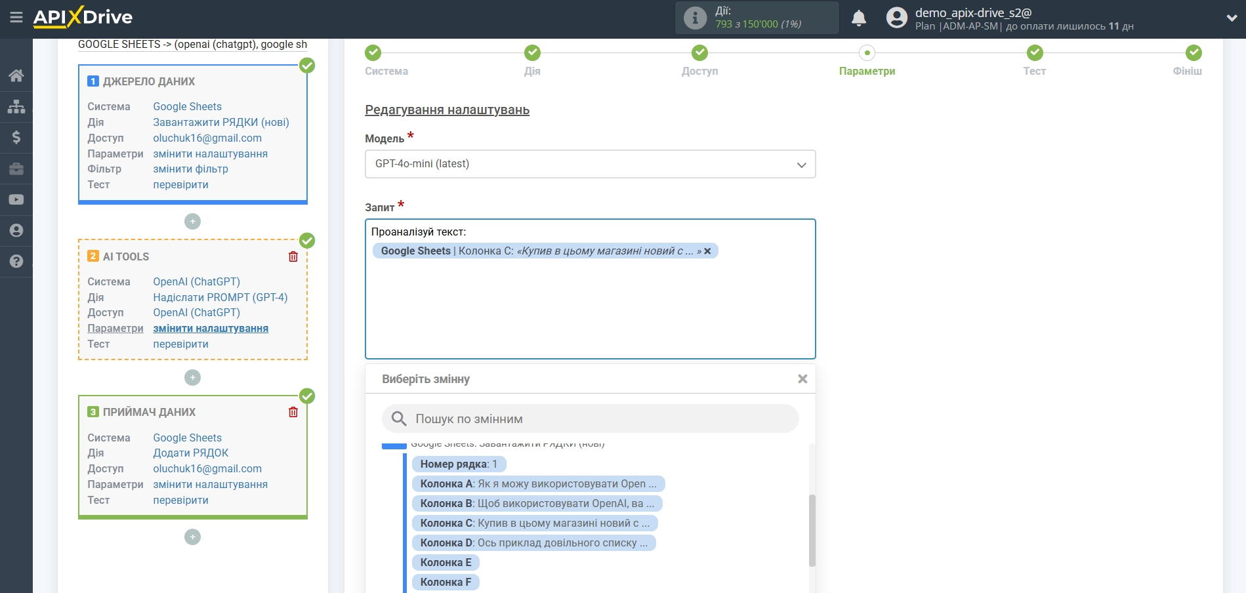Open the billing dollar icon

coord(16,137)
